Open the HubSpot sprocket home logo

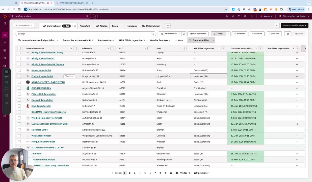point(5,16)
